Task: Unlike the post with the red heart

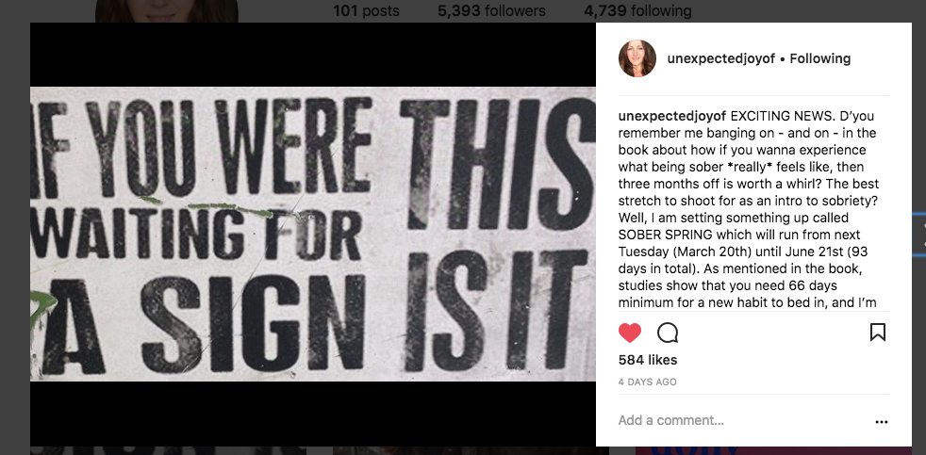Action: [630, 333]
